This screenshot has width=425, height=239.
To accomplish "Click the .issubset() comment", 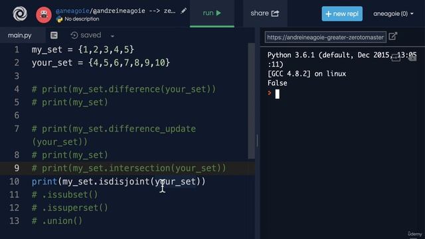I will click(x=65, y=195).
